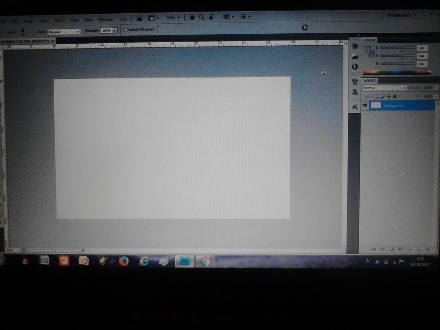The image size is (440, 330).
Task: Open the View Extras dropdown icon
Action: click(153, 18)
